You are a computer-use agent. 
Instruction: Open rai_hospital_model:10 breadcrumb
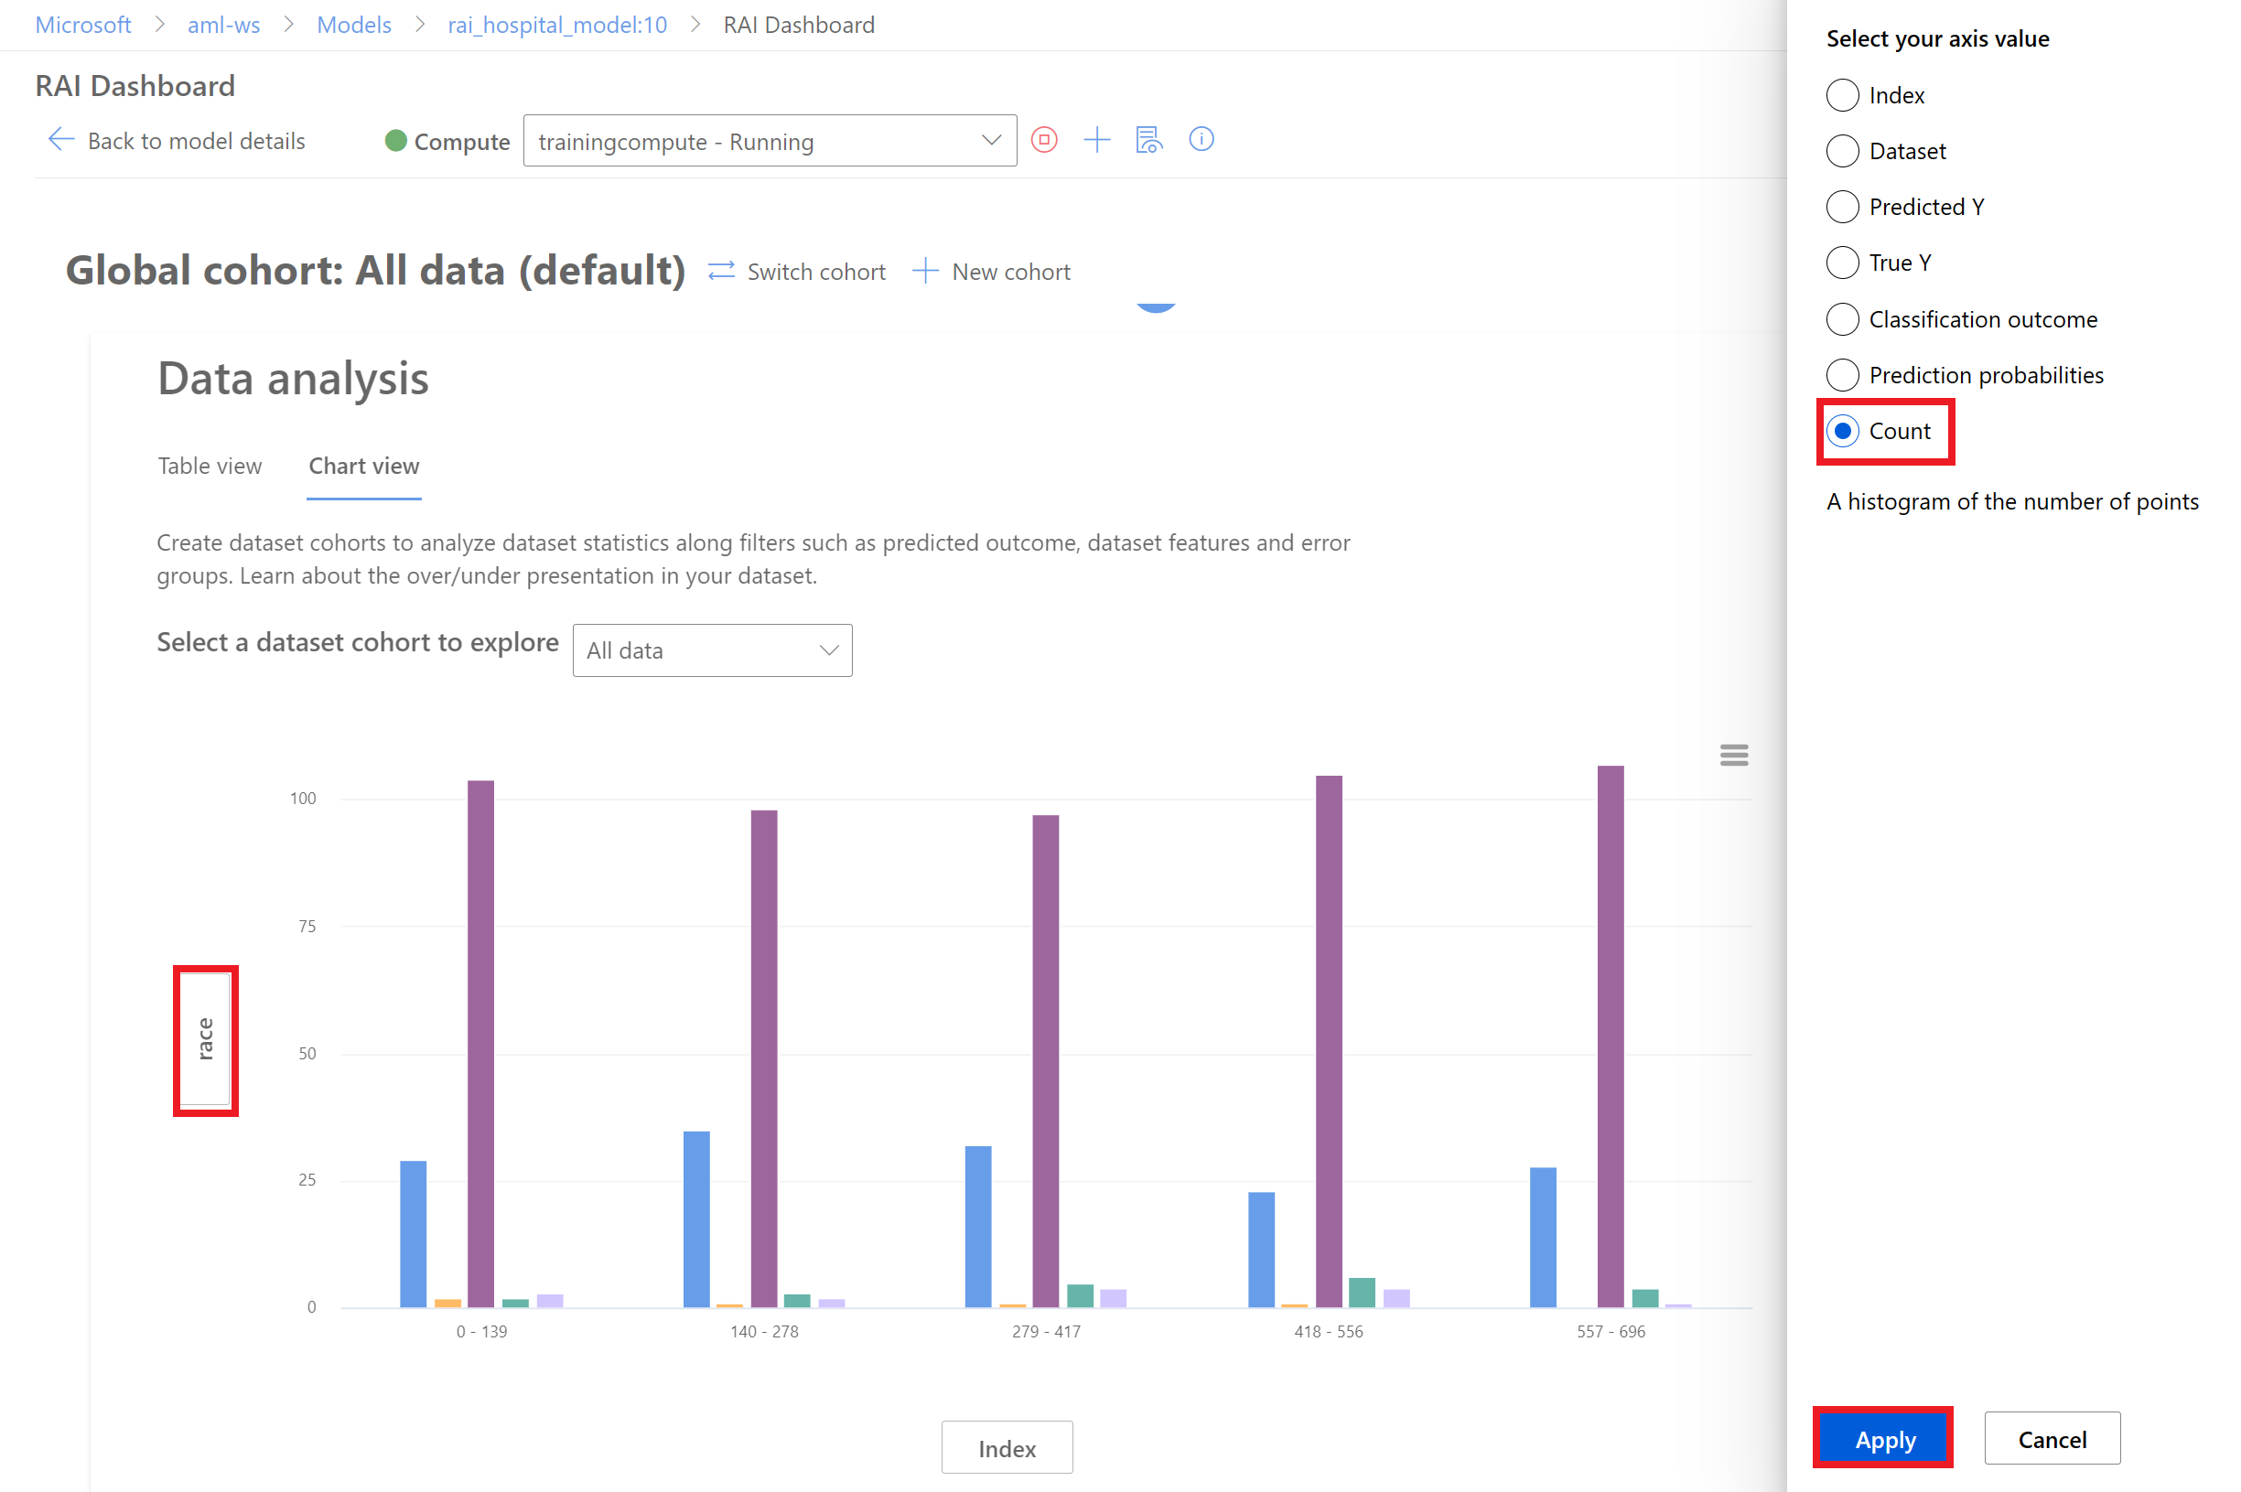coord(557,25)
